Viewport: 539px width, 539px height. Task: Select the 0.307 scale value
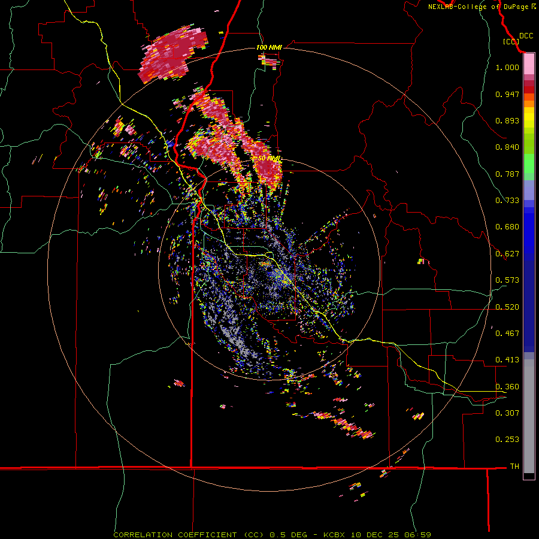click(x=507, y=413)
